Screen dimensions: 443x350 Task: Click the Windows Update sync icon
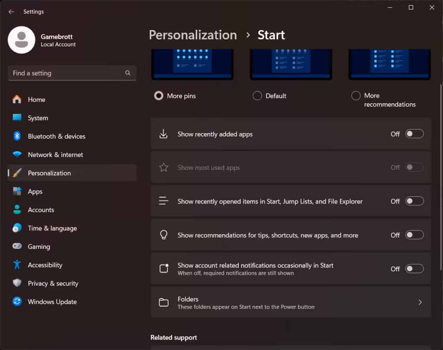coord(17,302)
